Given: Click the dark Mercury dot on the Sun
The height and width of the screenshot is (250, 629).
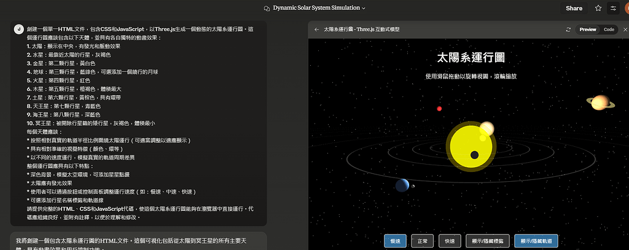Looking at the screenshot, I should click(x=475, y=155).
